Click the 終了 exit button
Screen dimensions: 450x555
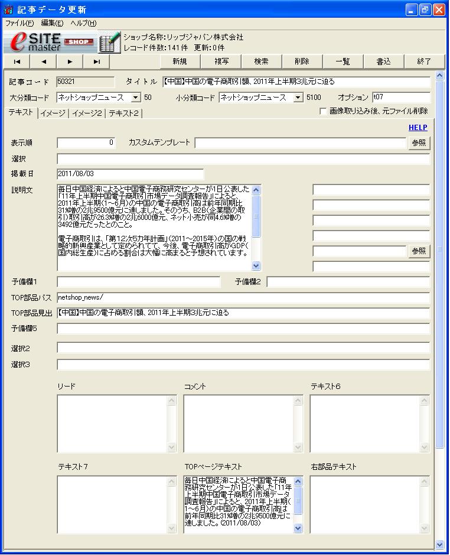(x=424, y=61)
